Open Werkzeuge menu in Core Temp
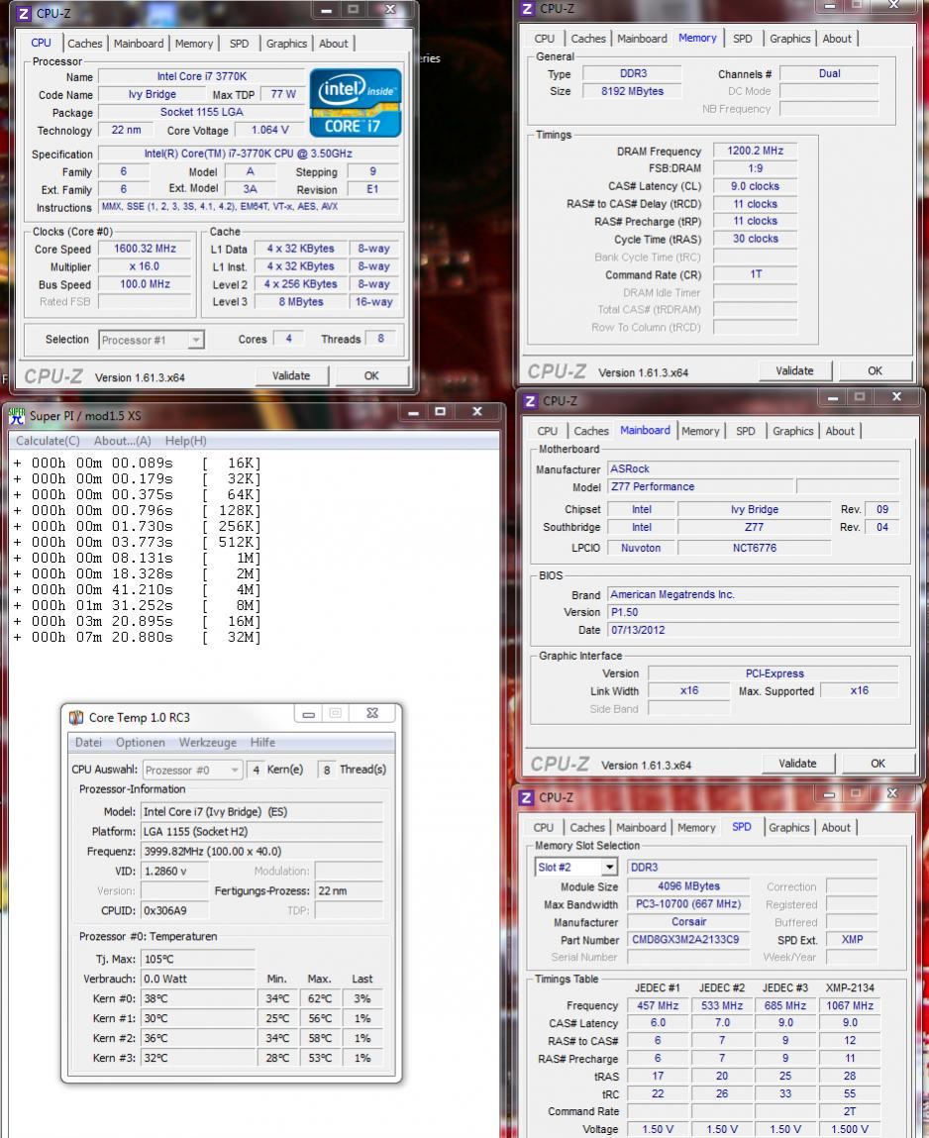Screen dimensions: 929x1138 click(208, 743)
